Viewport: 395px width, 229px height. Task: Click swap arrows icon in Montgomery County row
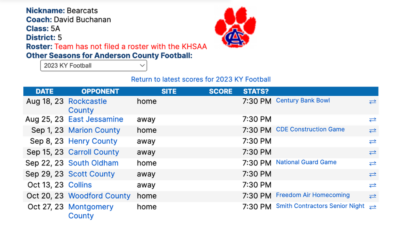click(x=372, y=207)
